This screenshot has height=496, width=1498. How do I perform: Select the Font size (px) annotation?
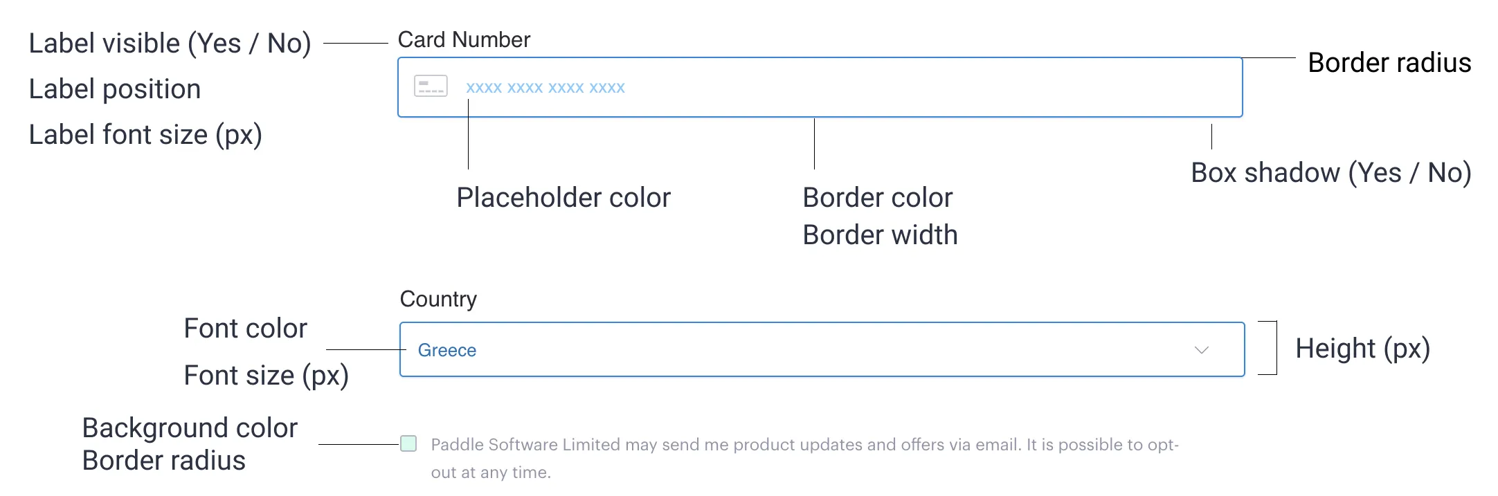click(267, 375)
